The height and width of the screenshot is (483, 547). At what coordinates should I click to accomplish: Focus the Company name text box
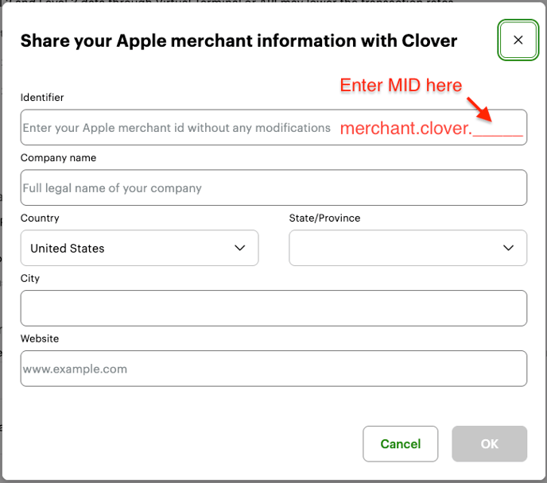point(273,188)
